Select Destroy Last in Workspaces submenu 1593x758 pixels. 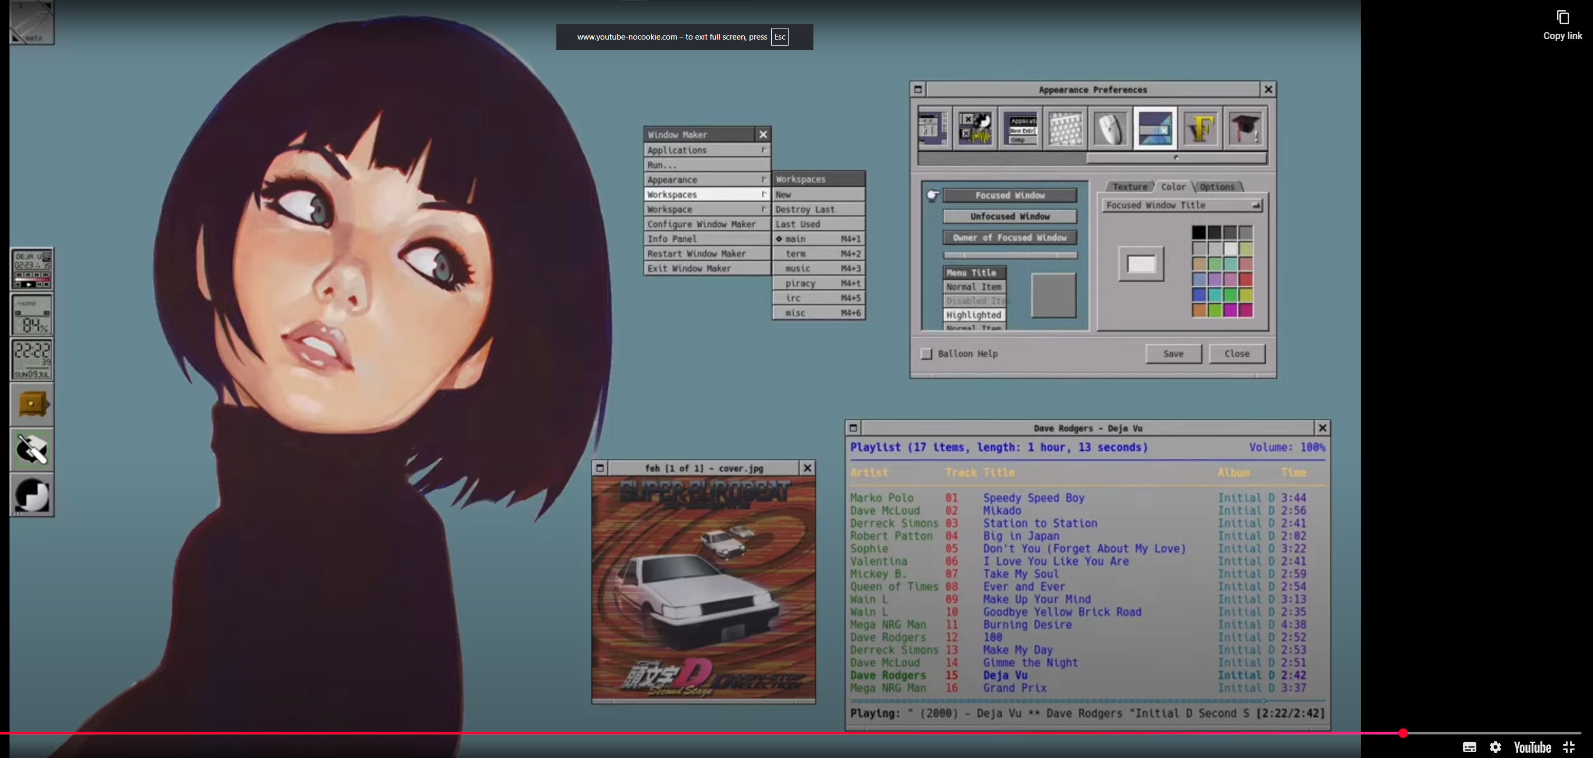[818, 210]
